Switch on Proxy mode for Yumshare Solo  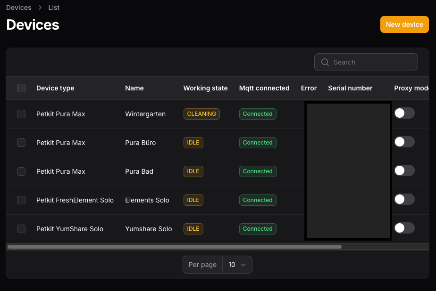coord(404,228)
